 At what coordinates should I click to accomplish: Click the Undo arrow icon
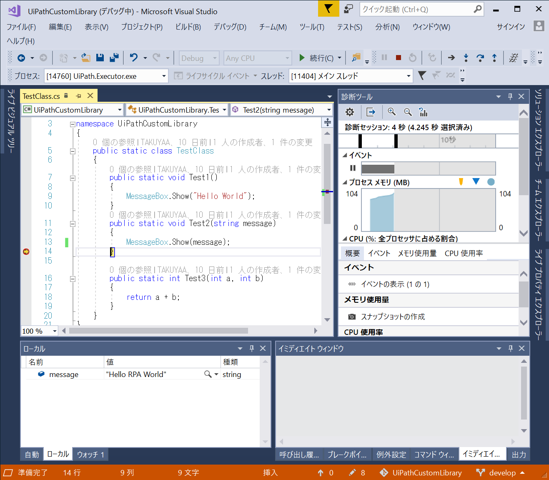133,58
